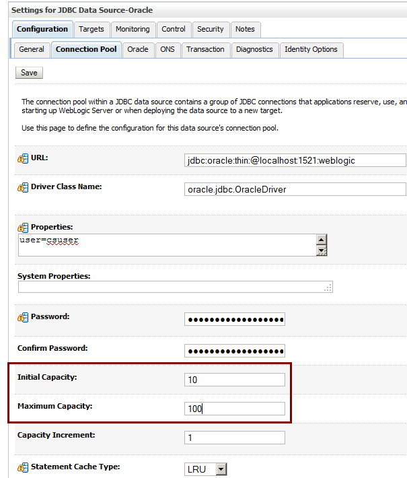Open the Security tab

click(x=211, y=29)
